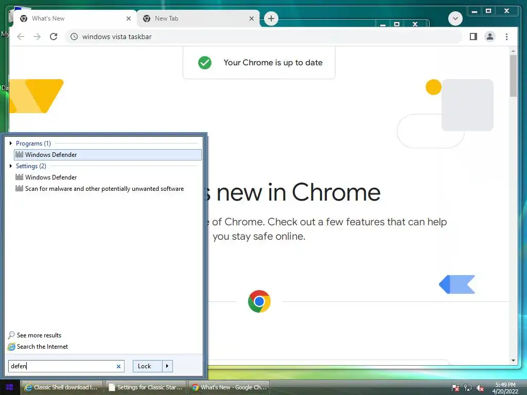The image size is (527, 395).
Task: Collapse the Programs (1) group
Action: pos(11,143)
